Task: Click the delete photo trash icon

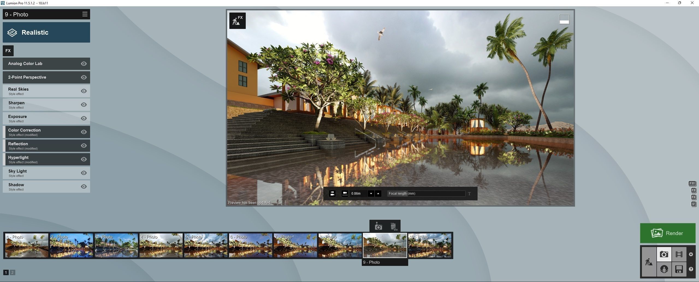Action: pyautogui.click(x=393, y=227)
